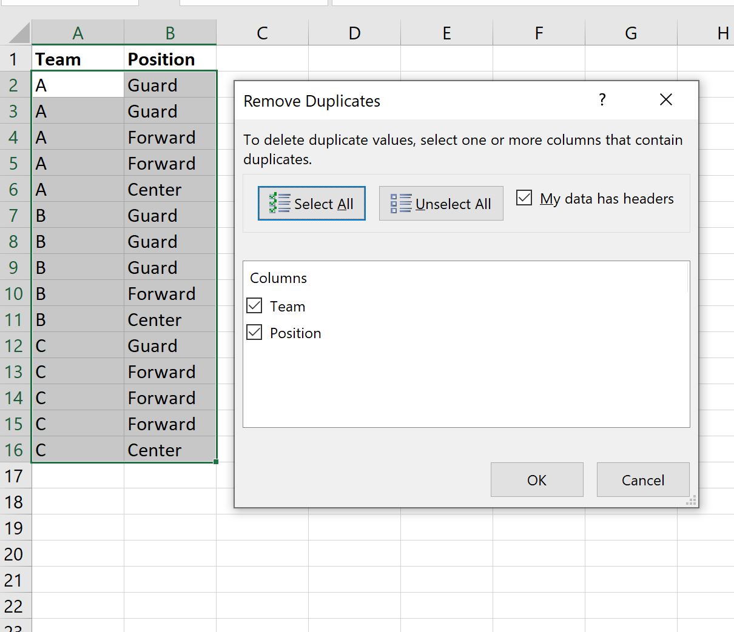The image size is (734, 632).
Task: Click the dialog resize grip handle
Action: pos(690,501)
